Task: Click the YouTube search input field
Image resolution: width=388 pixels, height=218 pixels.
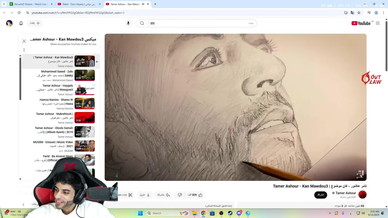Action: tap(202, 23)
